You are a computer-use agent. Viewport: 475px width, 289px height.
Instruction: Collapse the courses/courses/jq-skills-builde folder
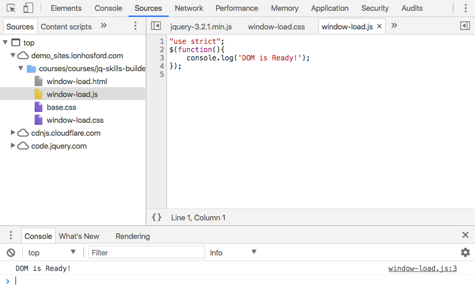pos(21,69)
